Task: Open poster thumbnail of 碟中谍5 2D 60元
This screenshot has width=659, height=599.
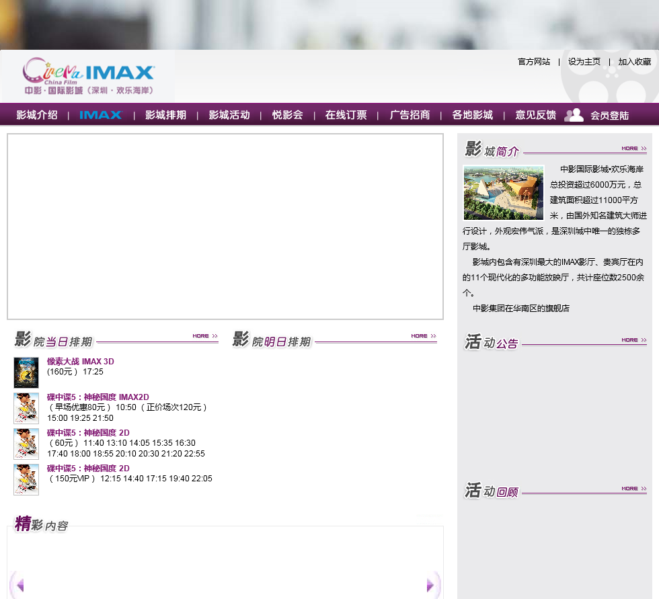Action: click(26, 444)
